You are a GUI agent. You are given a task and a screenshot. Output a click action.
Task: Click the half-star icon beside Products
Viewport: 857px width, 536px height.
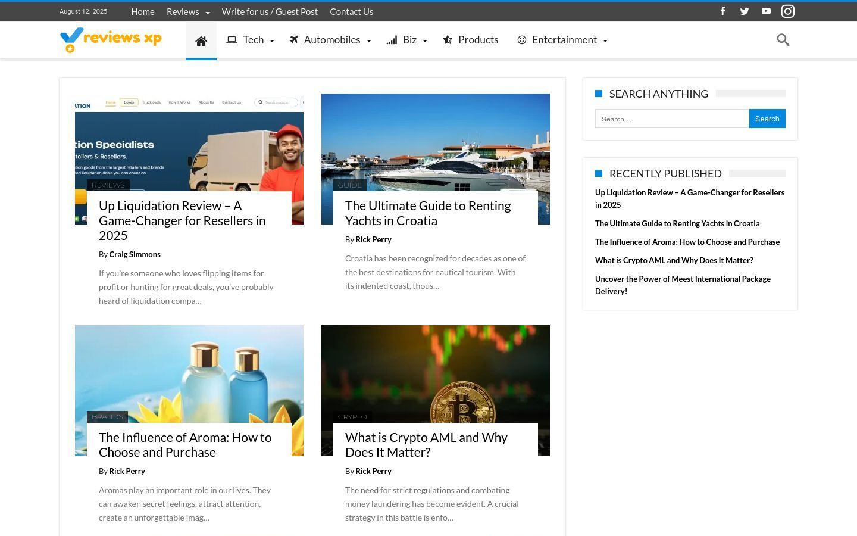[448, 40]
